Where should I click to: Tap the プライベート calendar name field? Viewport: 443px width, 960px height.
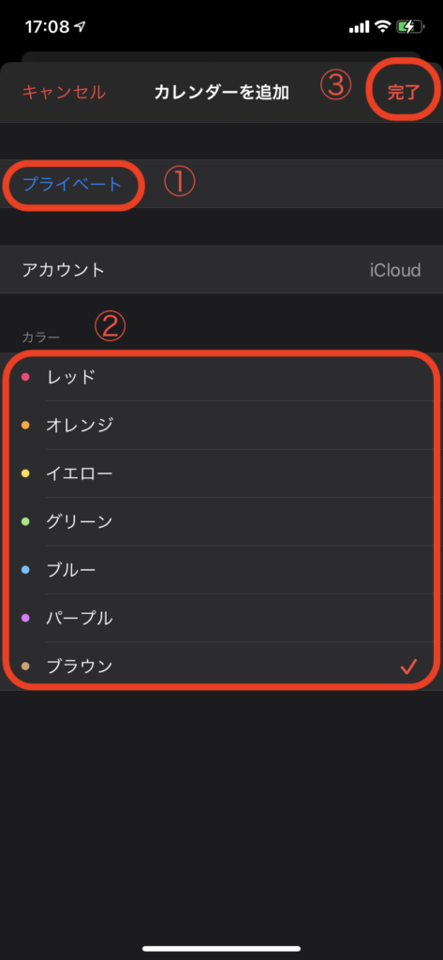[221, 185]
